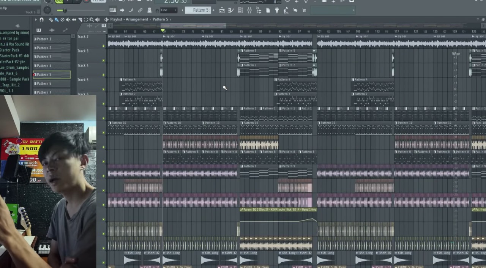Open the Line snap mode dropdown
Image resolution: width=486 pixels, height=268 pixels.
coord(168,10)
